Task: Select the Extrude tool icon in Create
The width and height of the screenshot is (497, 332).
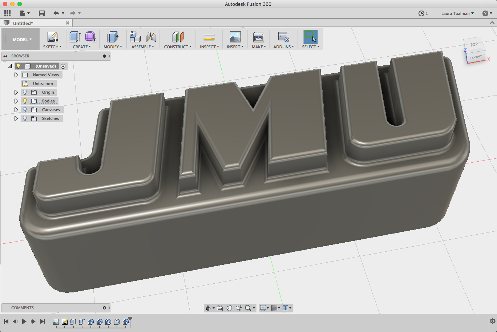Action: 75,37
